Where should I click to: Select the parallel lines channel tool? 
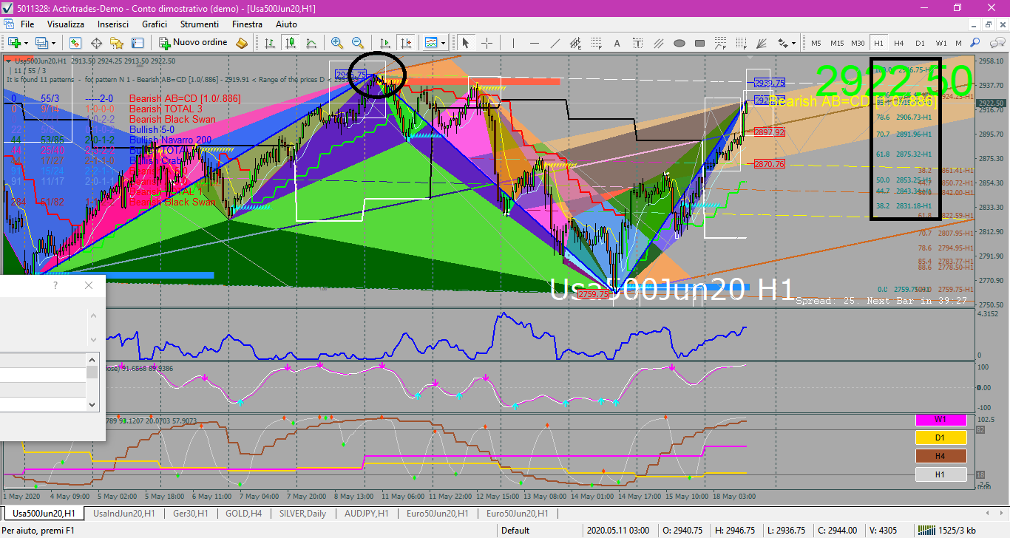click(x=659, y=43)
